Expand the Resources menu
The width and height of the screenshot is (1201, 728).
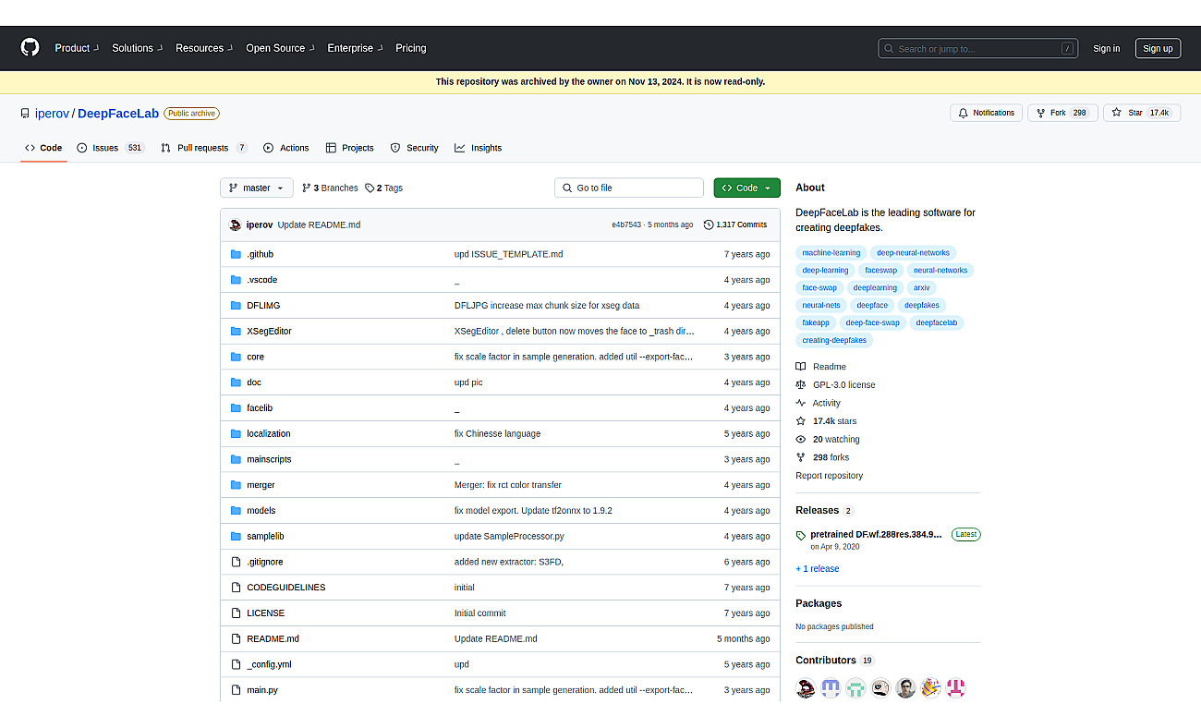tap(204, 48)
